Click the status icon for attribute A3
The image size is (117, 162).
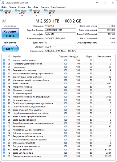tap(4, 80)
